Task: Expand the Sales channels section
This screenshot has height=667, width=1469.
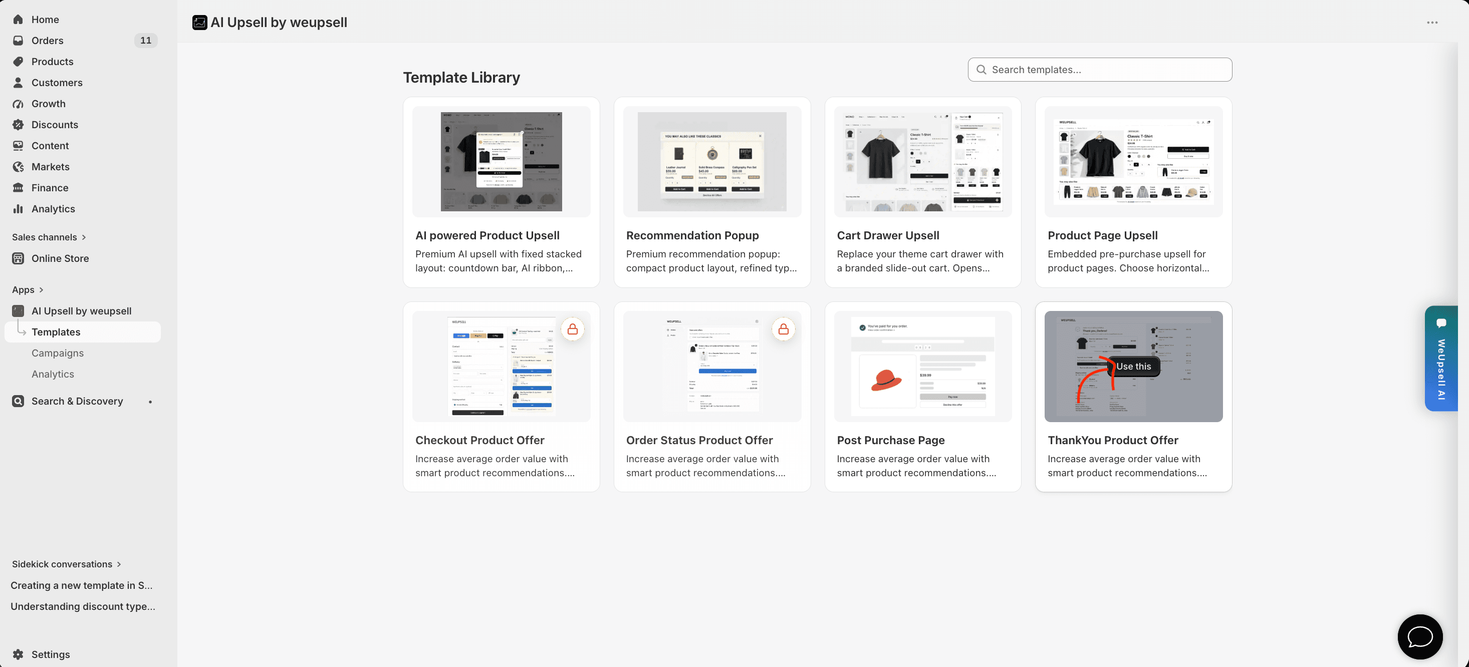Action: 49,237
